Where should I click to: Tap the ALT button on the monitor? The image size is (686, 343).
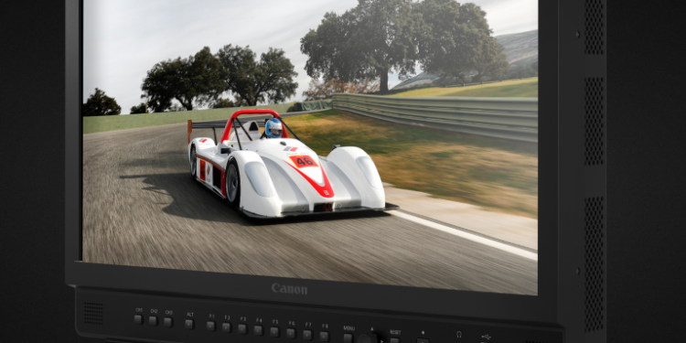pos(189,324)
